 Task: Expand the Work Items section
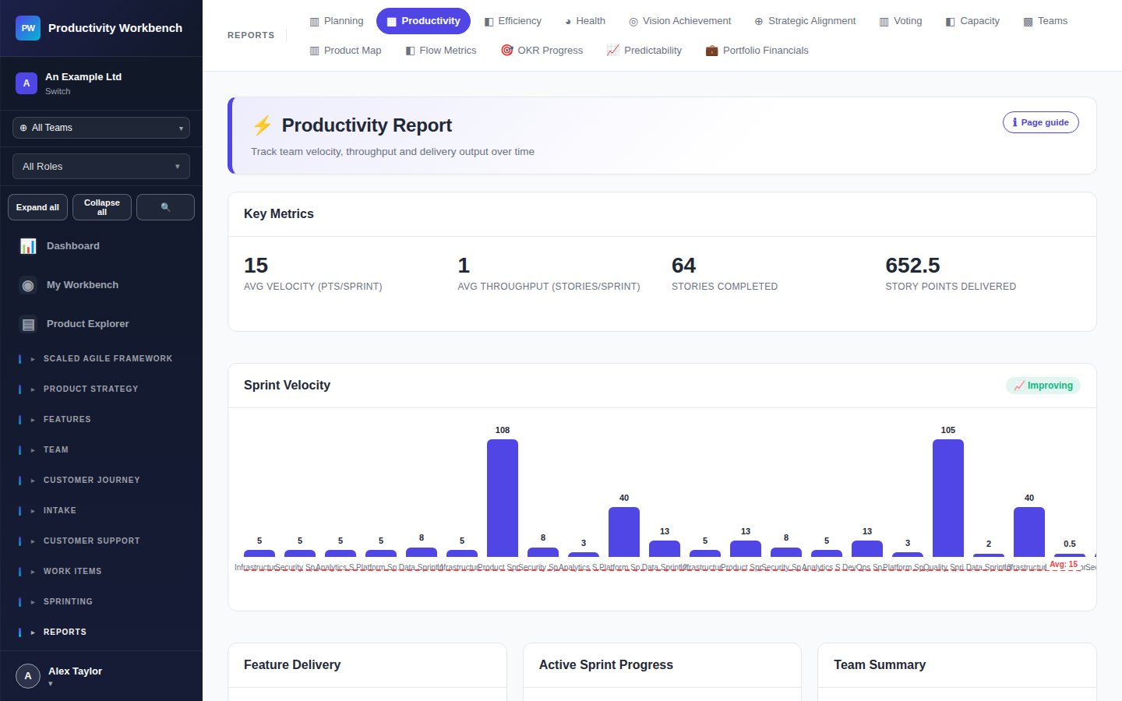(x=101, y=572)
